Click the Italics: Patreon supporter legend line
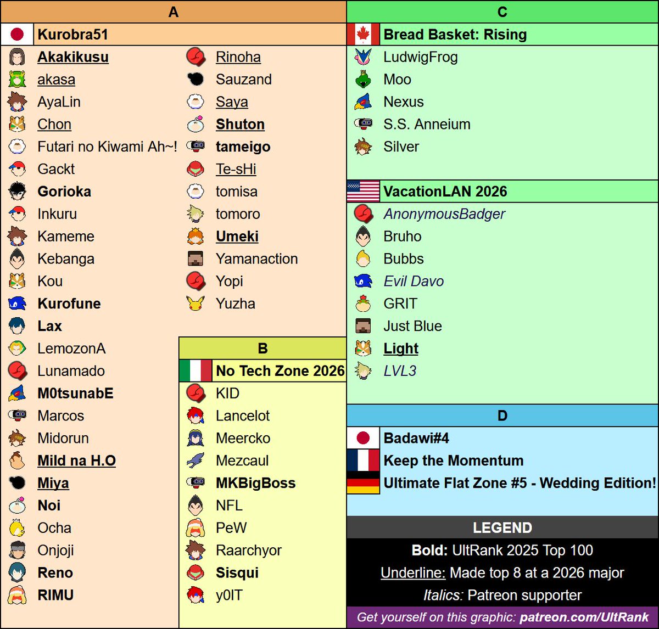This screenshot has width=659, height=629. [x=502, y=595]
